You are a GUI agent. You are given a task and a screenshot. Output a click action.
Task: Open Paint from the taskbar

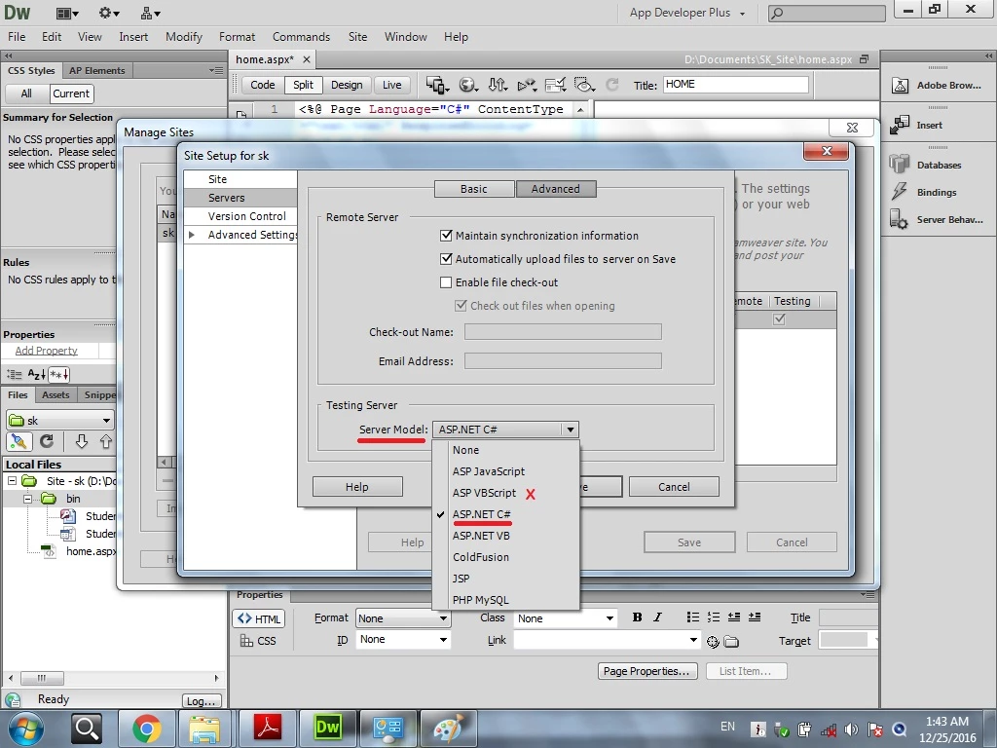448,729
